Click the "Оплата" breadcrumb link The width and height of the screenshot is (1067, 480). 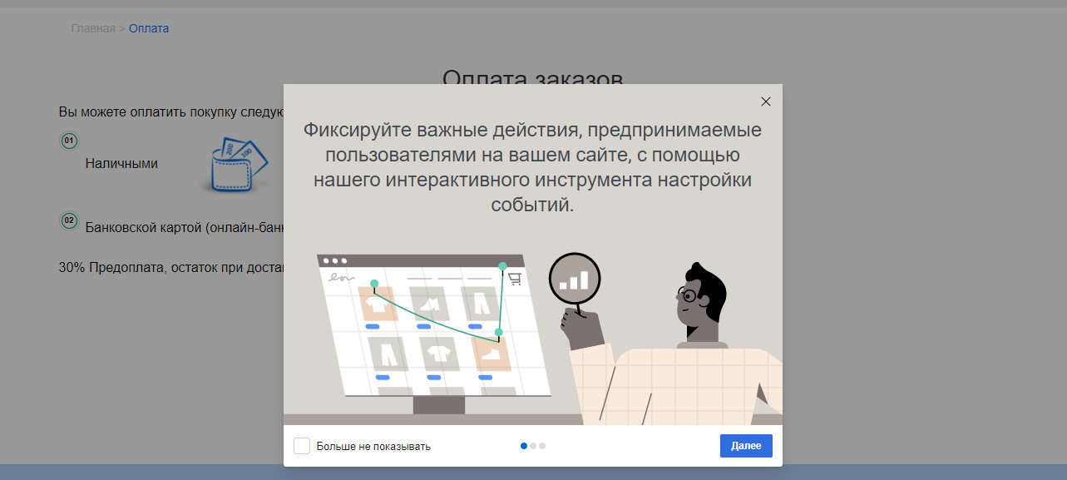(149, 28)
